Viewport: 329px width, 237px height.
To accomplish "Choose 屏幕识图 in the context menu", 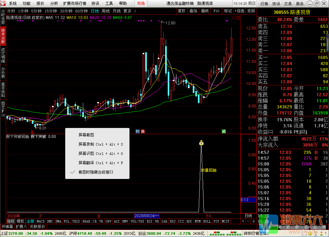I will tap(97, 154).
